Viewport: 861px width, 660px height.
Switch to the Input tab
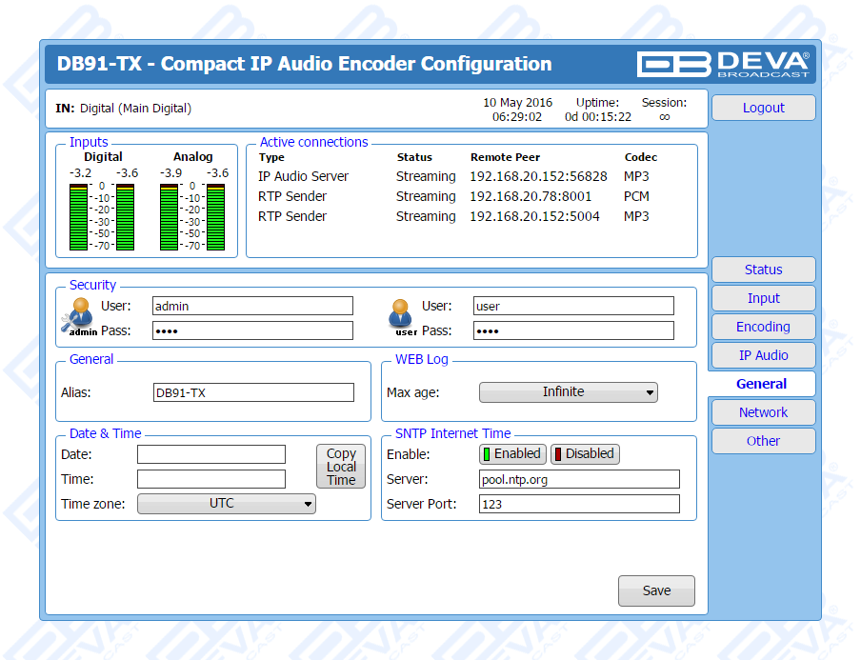763,298
